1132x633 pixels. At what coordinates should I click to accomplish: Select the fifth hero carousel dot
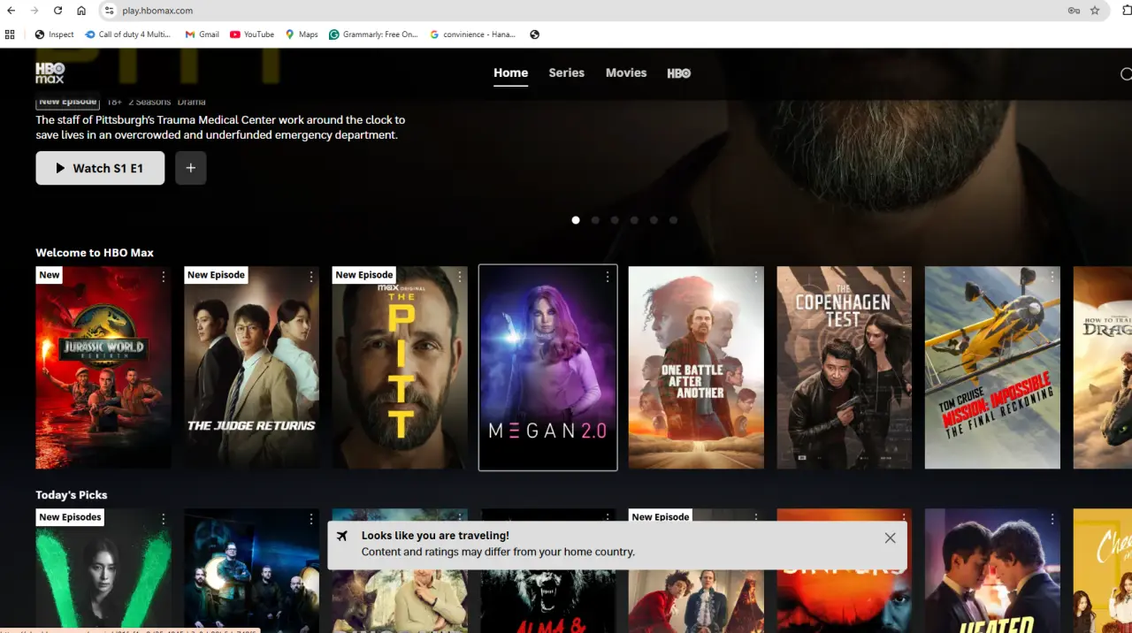point(654,220)
